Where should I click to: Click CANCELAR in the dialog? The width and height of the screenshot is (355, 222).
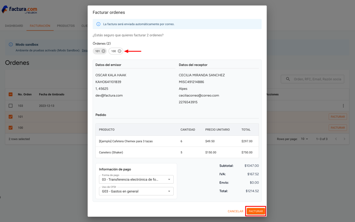(x=235, y=211)
